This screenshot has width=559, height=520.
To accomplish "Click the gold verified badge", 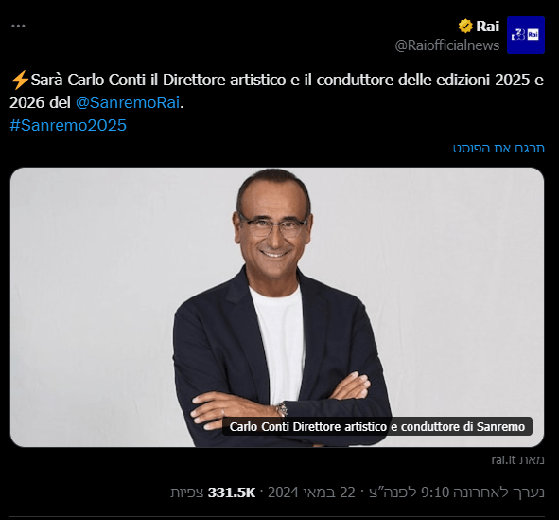I will pos(465,27).
